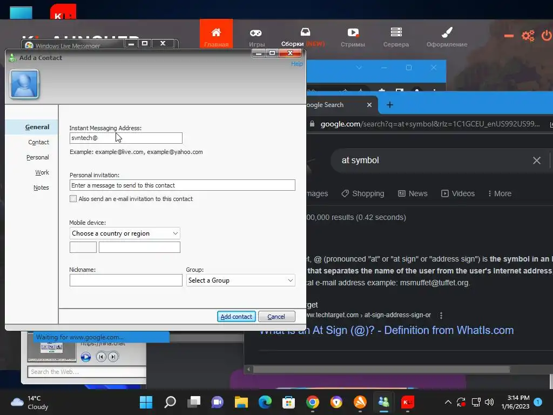Image resolution: width=553 pixels, height=415 pixels.
Task: Open the shield browser icon on taskbar
Action: coord(336,402)
